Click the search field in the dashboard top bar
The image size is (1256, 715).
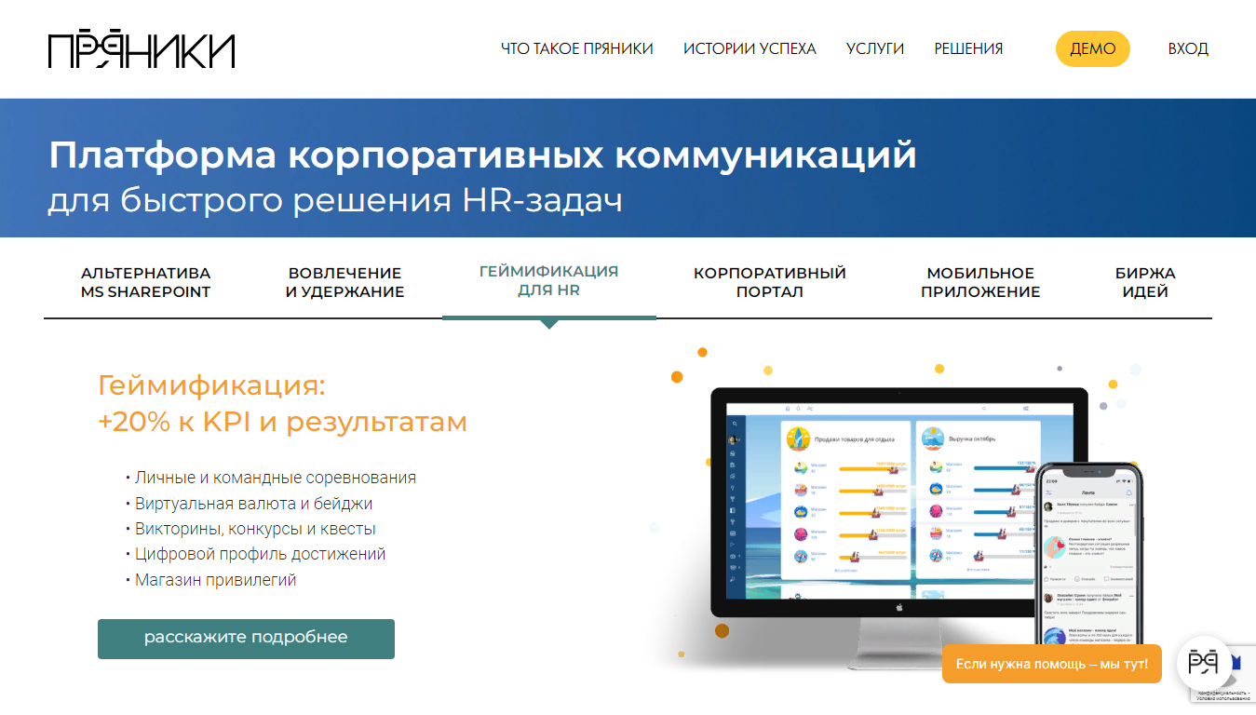(x=915, y=409)
